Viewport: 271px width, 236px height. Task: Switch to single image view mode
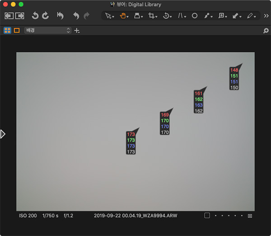(17, 30)
